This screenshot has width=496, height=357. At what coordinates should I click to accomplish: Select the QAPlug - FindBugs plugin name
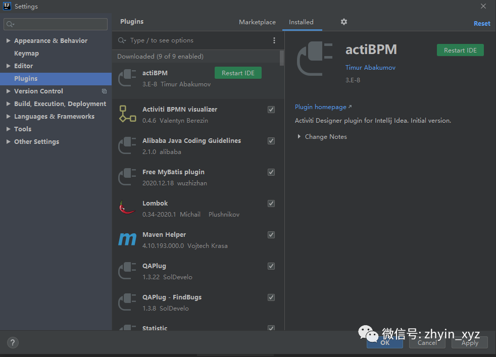(172, 297)
